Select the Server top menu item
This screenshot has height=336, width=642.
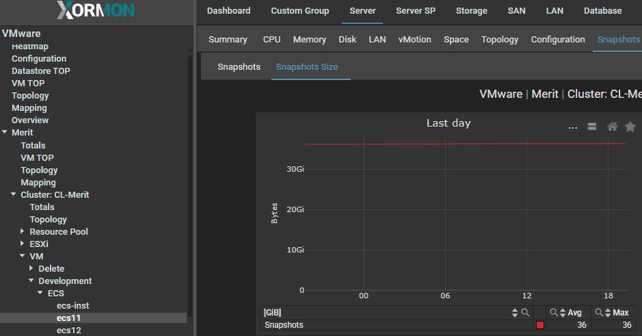click(362, 11)
